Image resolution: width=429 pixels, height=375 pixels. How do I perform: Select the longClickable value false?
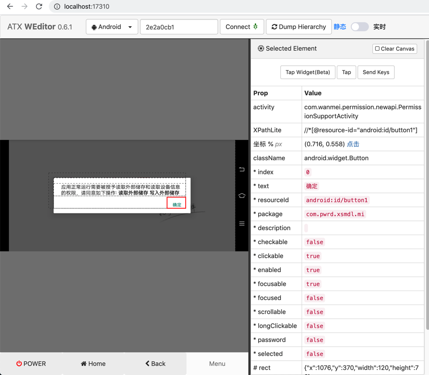tap(315, 326)
